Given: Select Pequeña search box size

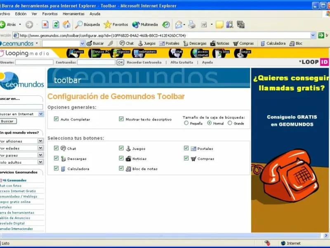Looking at the screenshot, I should point(186,123).
